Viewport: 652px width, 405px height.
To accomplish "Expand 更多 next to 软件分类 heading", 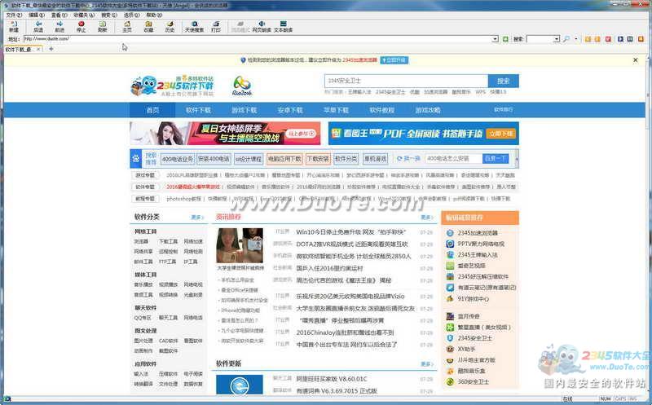I will (197, 217).
